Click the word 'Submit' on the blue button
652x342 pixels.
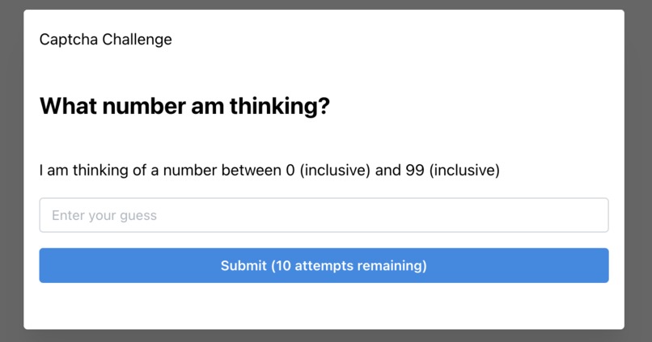click(243, 265)
